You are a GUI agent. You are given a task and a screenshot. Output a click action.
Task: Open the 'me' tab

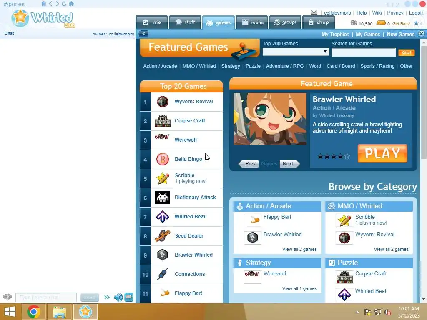coord(152,22)
